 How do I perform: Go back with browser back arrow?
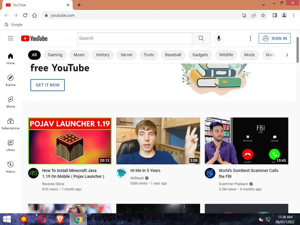tap(6, 15)
